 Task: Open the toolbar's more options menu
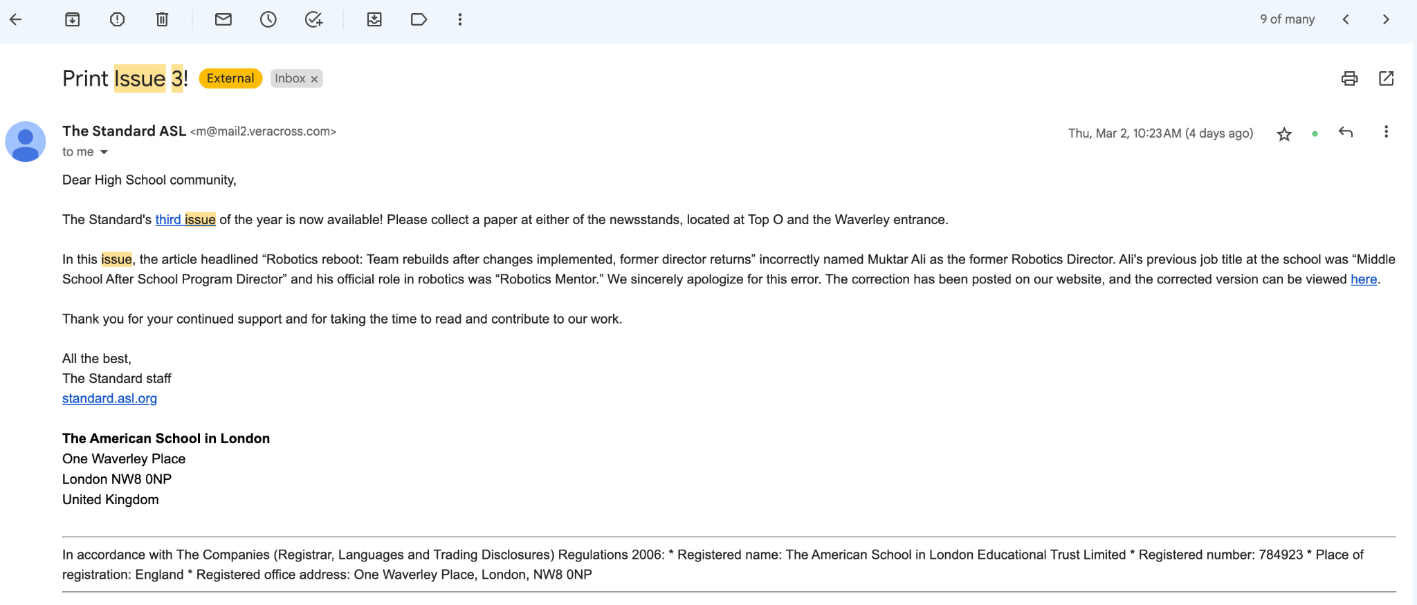pos(460,19)
